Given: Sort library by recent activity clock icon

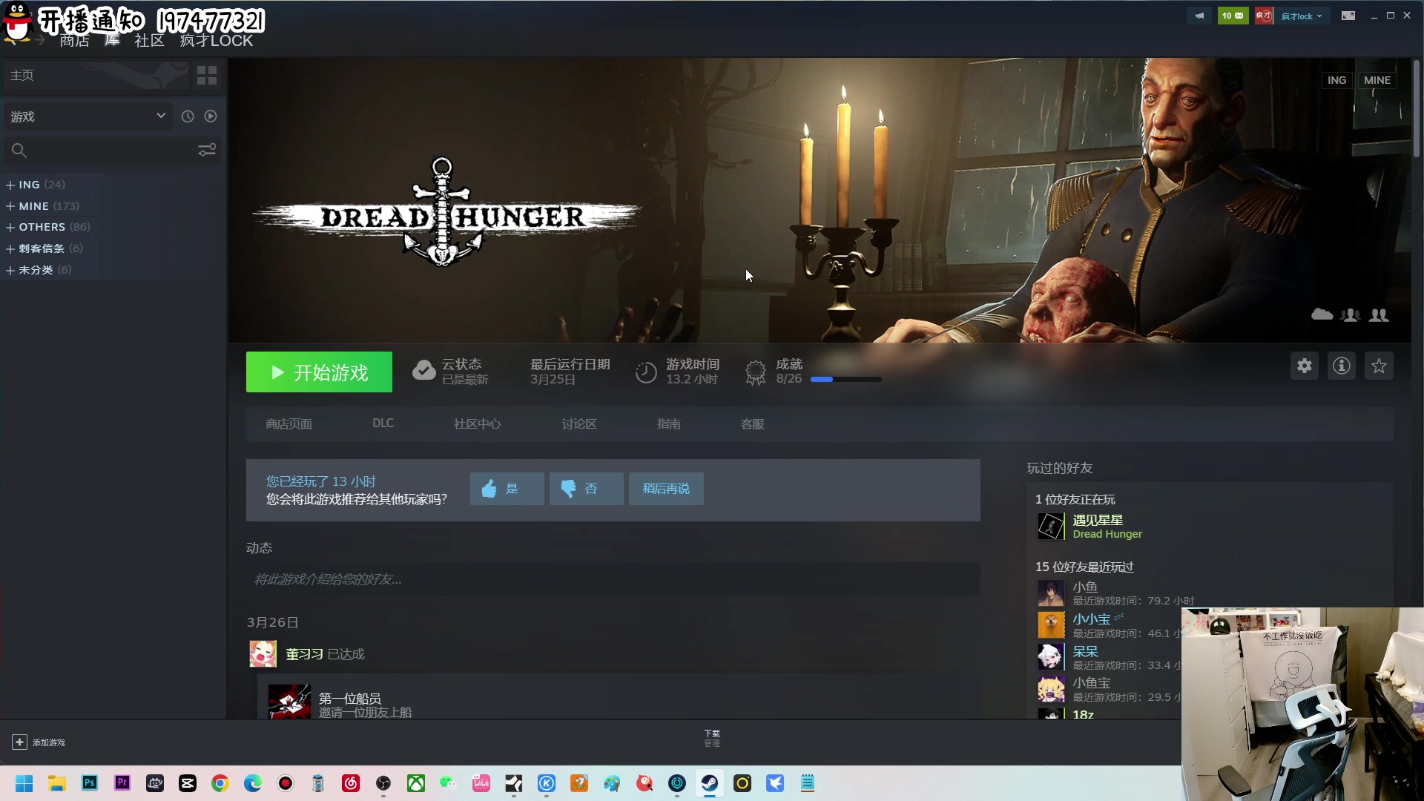Looking at the screenshot, I should 188,116.
